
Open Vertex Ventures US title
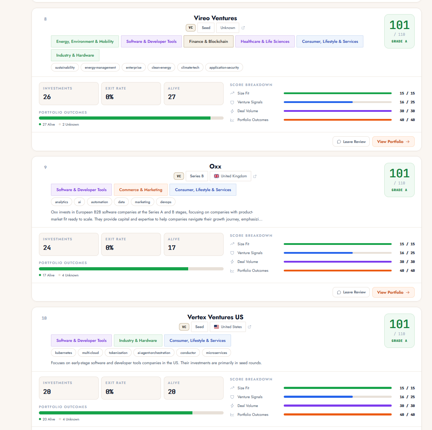(x=215, y=317)
